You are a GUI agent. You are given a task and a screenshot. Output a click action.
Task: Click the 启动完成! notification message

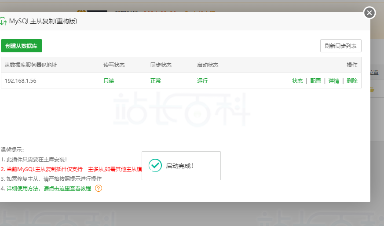point(179,166)
